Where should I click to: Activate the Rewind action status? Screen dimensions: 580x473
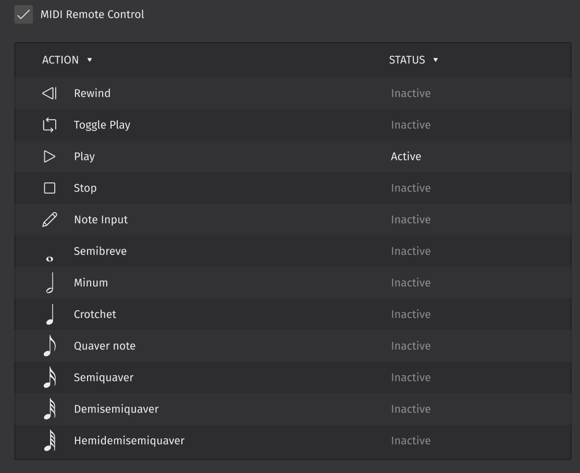(411, 93)
